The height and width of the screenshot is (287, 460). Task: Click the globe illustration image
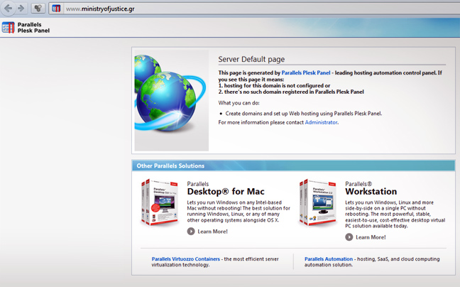click(x=172, y=100)
